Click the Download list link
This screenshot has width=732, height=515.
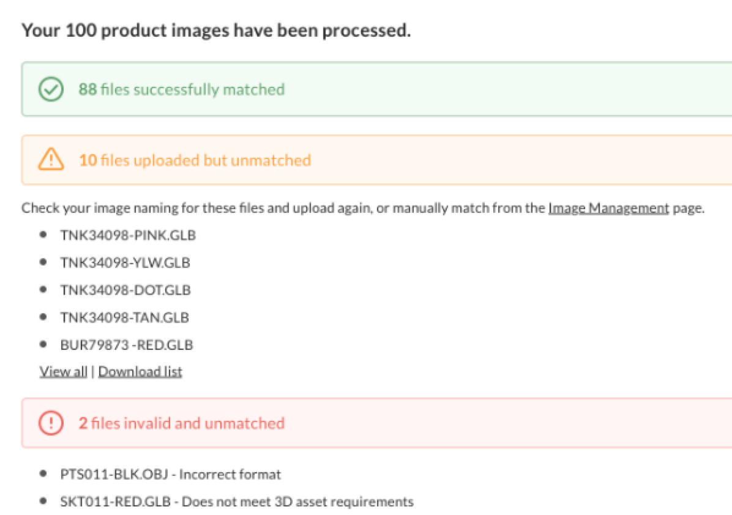[140, 371]
